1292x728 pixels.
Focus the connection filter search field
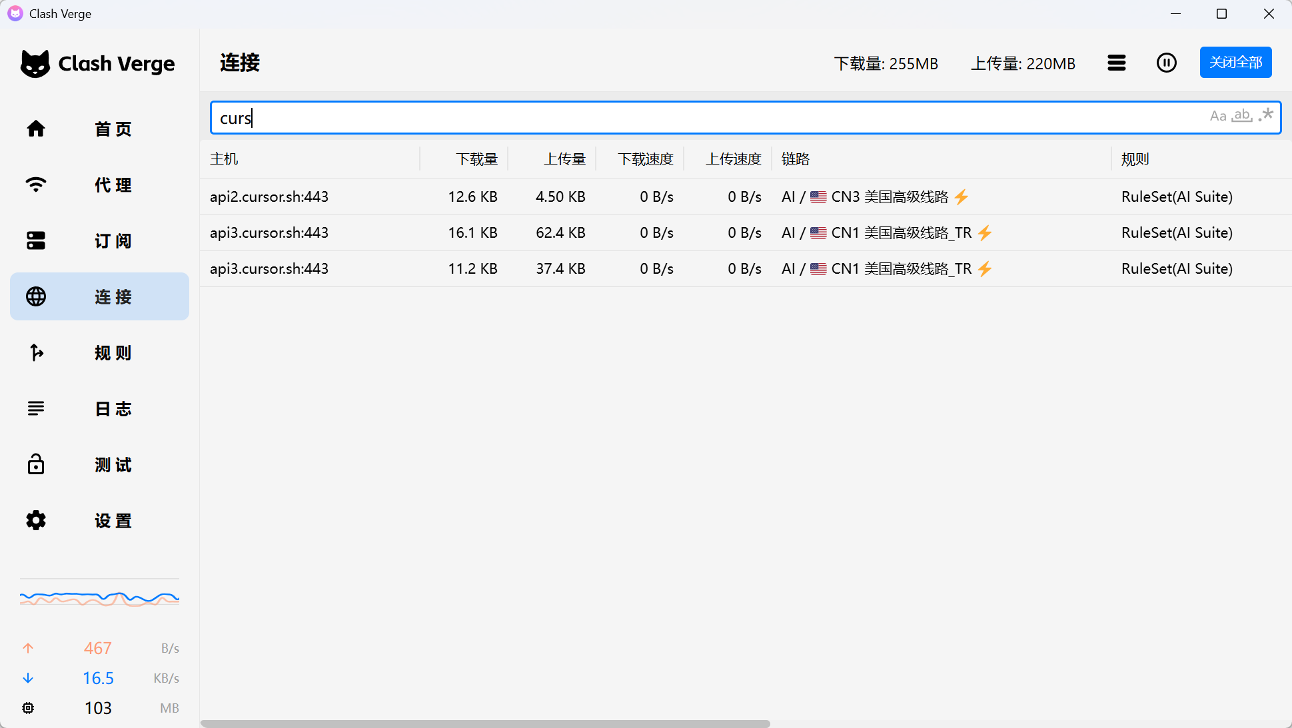666,118
